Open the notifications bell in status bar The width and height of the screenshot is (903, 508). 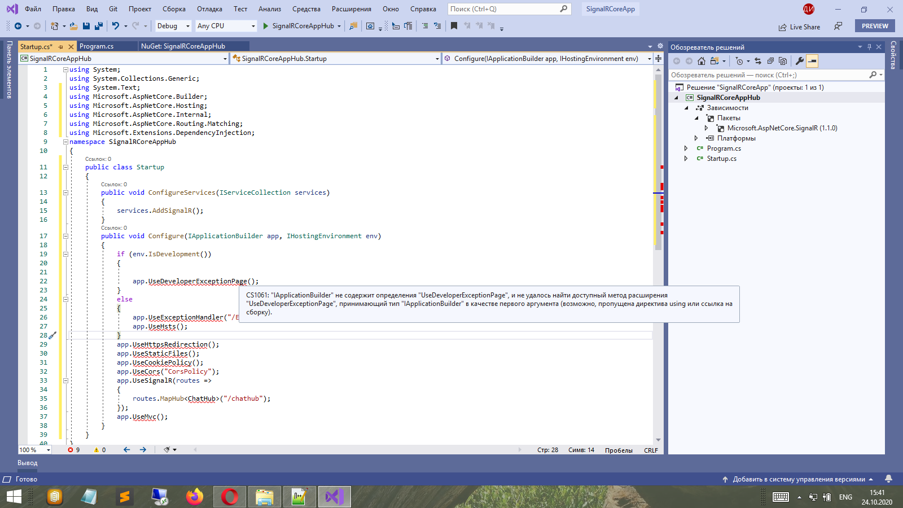click(888, 479)
